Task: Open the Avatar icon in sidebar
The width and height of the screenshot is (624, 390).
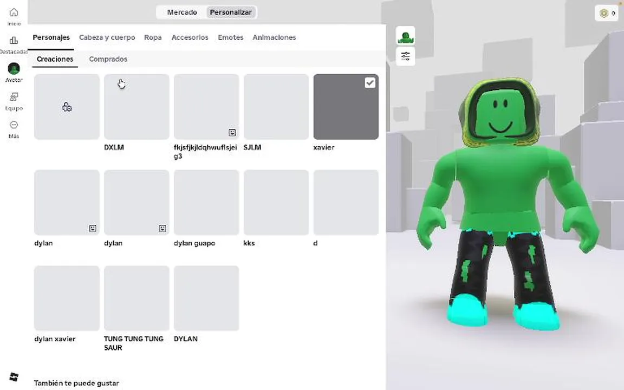Action: (14, 68)
